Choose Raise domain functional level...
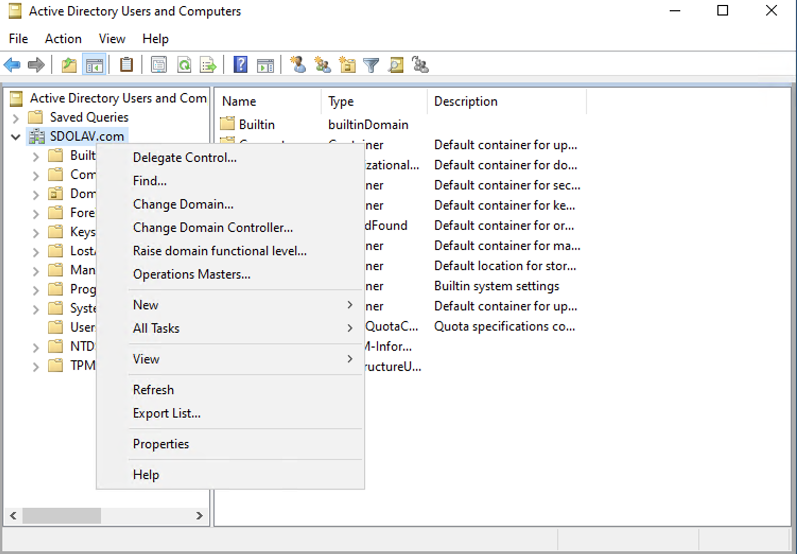Image resolution: width=797 pixels, height=554 pixels. click(x=230, y=251)
